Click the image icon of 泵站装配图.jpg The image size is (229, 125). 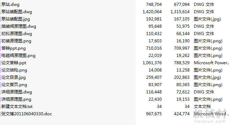point(0,19)
